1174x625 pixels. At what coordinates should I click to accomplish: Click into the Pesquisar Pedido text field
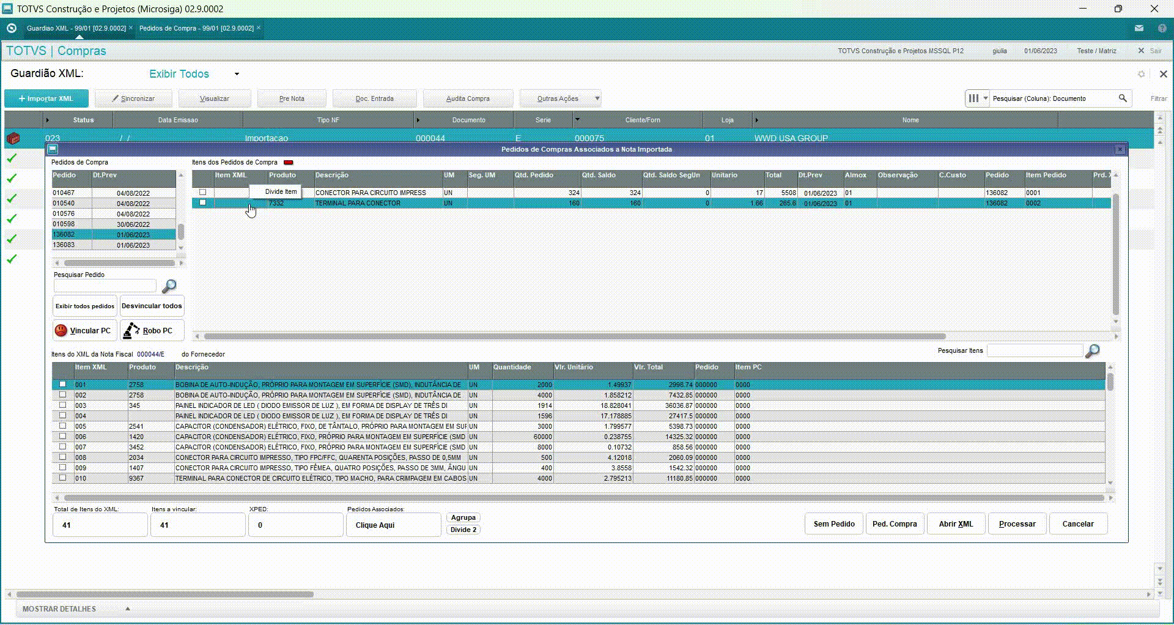coord(105,286)
